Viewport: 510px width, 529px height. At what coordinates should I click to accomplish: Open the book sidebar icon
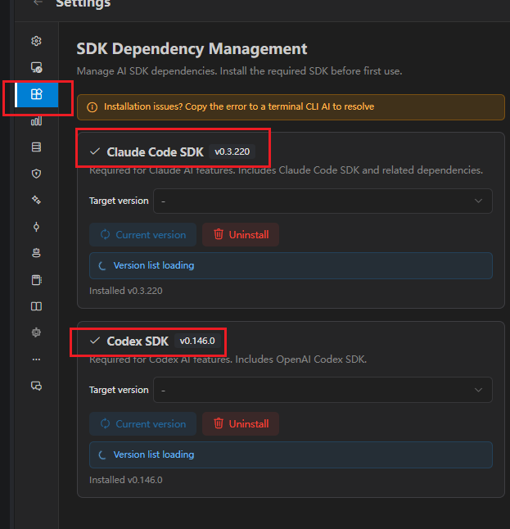[36, 306]
